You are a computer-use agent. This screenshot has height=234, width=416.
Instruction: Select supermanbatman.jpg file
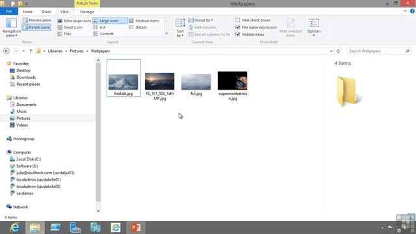[233, 86]
